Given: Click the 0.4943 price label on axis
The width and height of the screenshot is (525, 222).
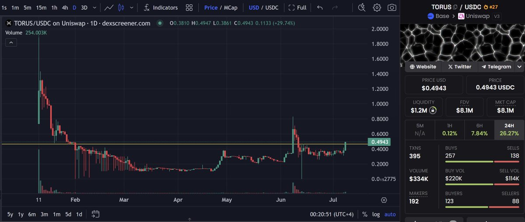Looking at the screenshot, I should point(380,142).
